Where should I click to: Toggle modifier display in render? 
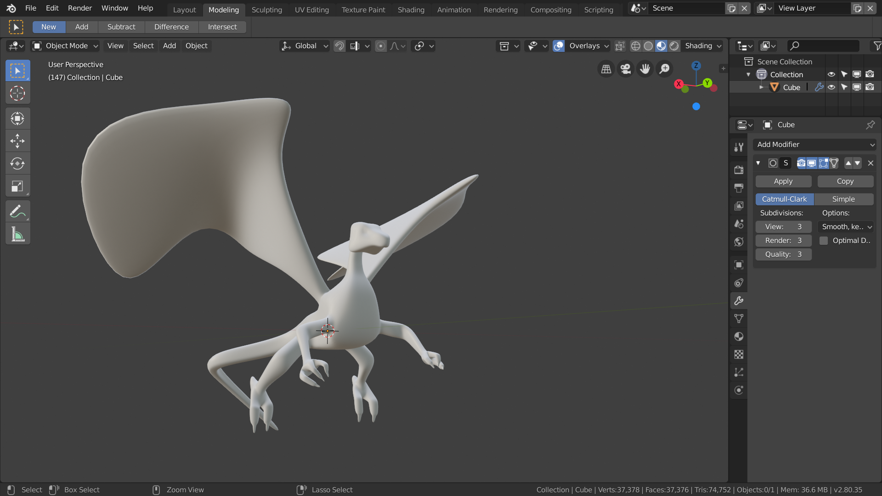[801, 163]
